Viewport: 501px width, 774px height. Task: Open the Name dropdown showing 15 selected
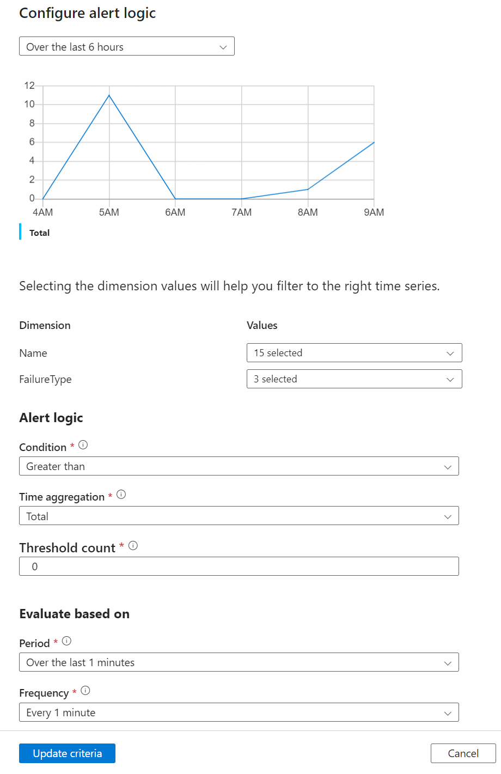[354, 352]
